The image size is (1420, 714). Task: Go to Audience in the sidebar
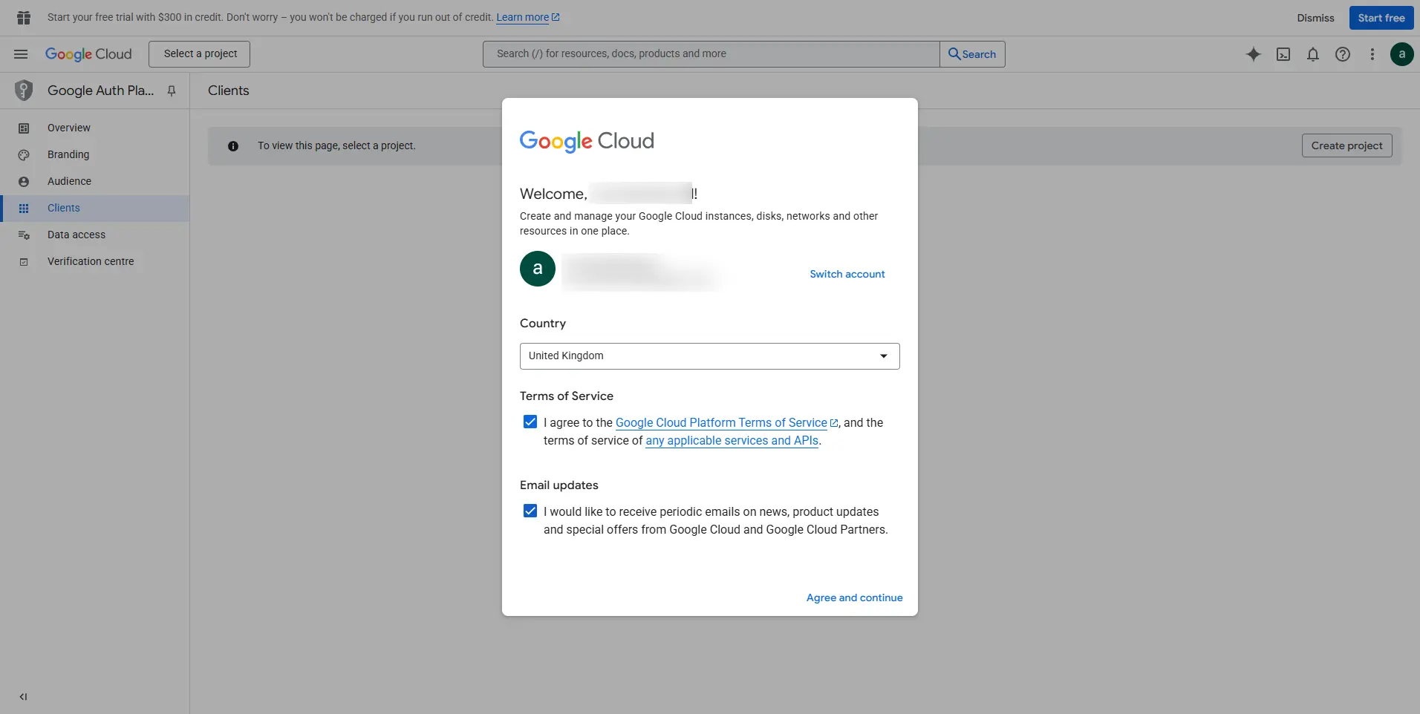[95, 182]
